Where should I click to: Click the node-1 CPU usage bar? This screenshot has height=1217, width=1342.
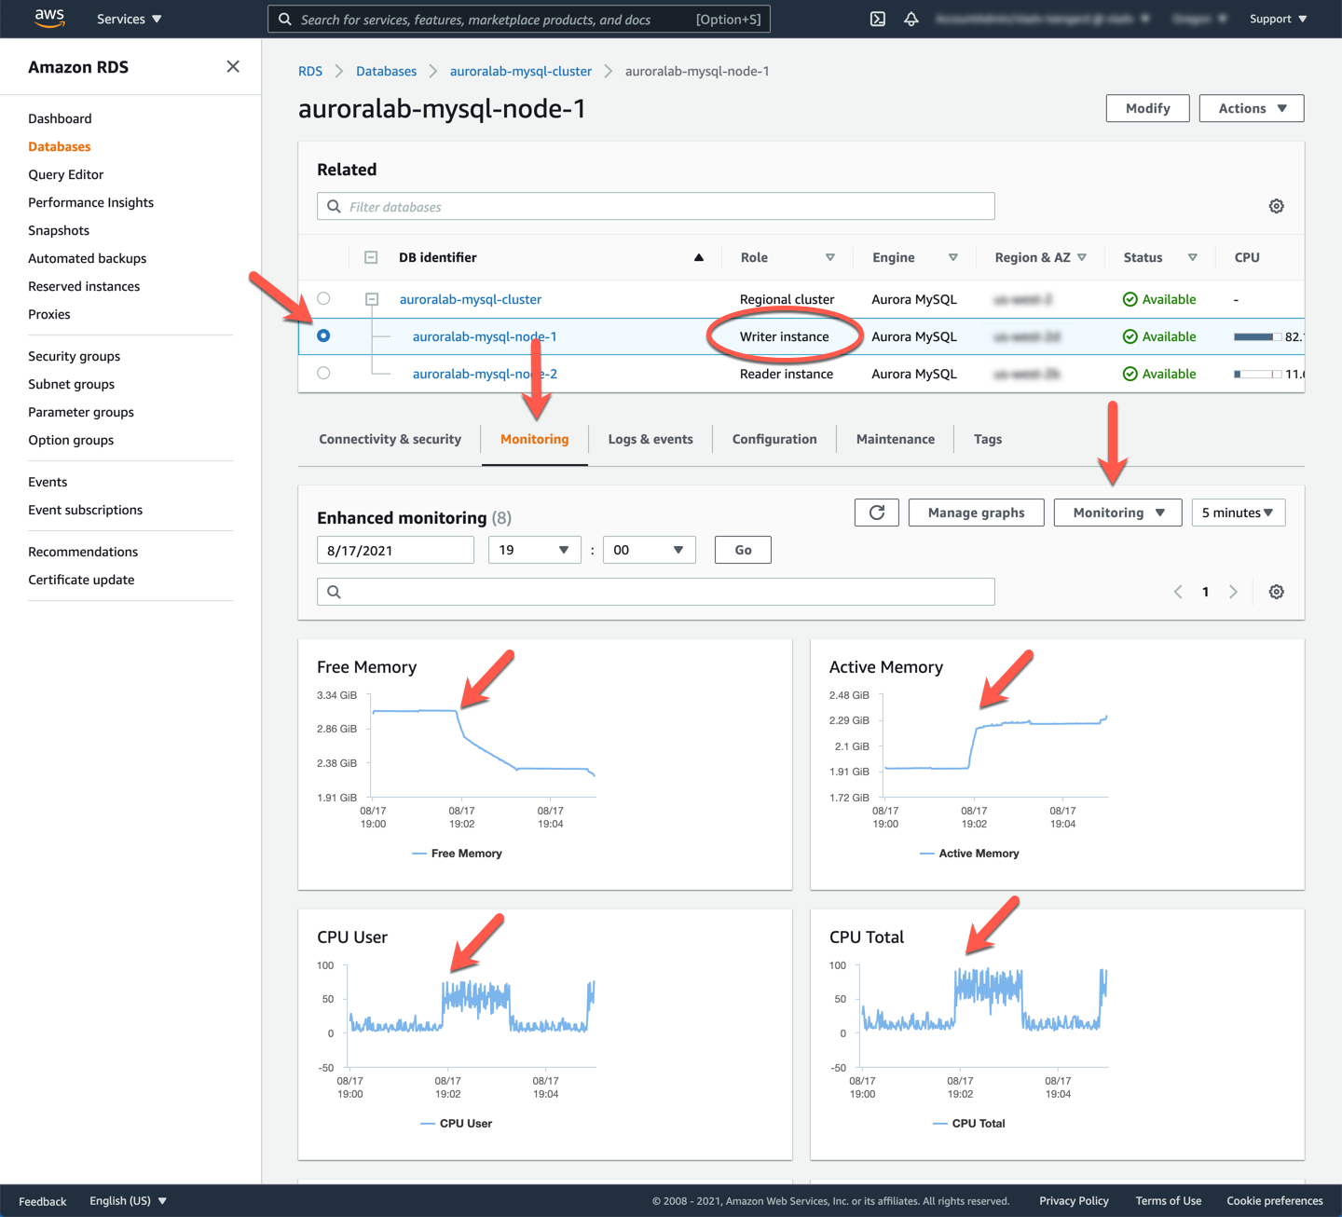point(1257,336)
